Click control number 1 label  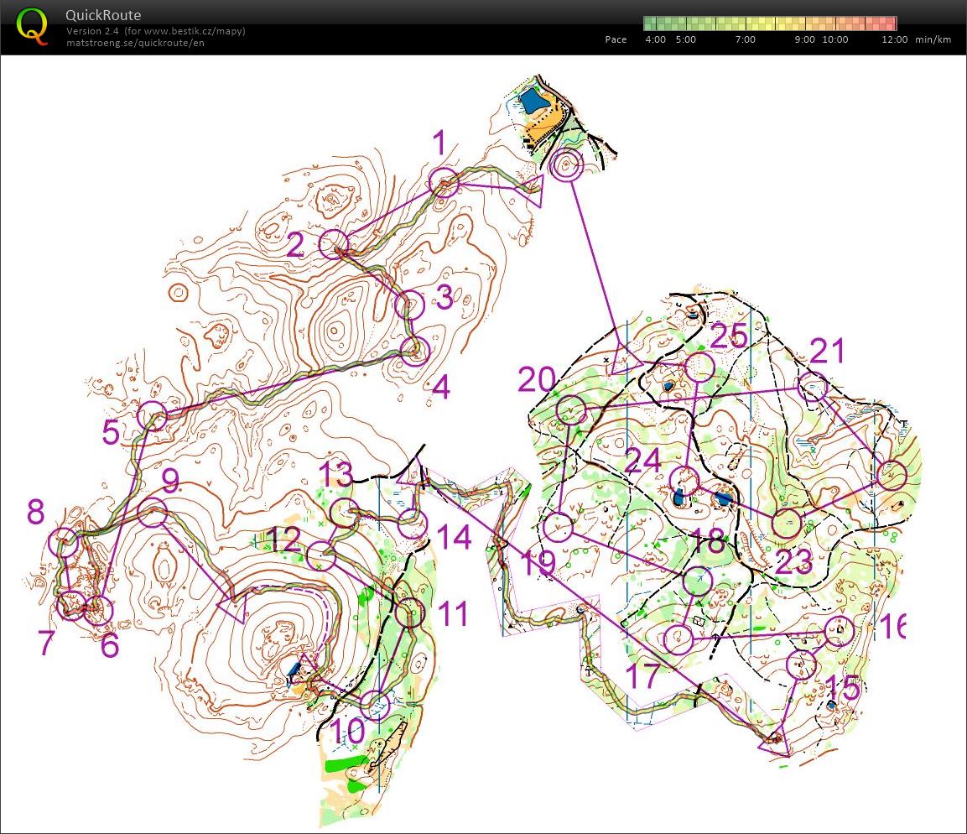click(x=439, y=143)
